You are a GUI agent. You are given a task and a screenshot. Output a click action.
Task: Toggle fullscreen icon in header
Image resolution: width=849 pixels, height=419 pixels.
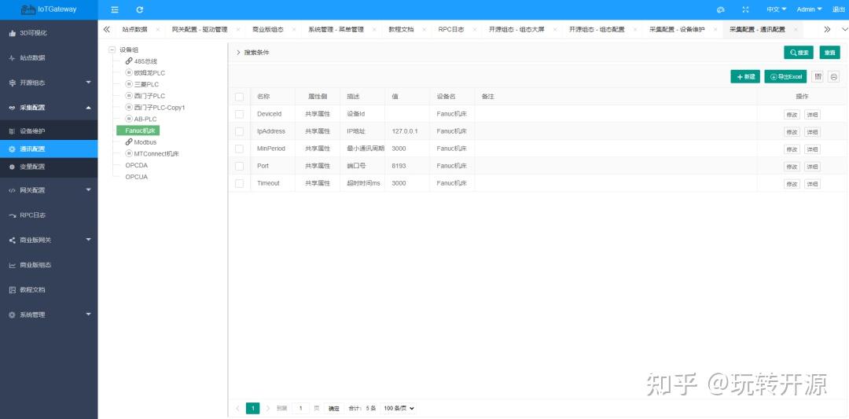[745, 9]
